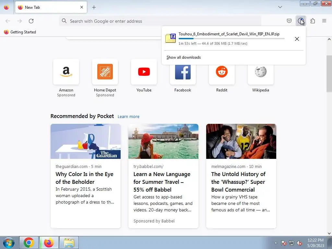Cancel the Touhou zip download
This screenshot has height=249, width=332.
coord(297,39)
